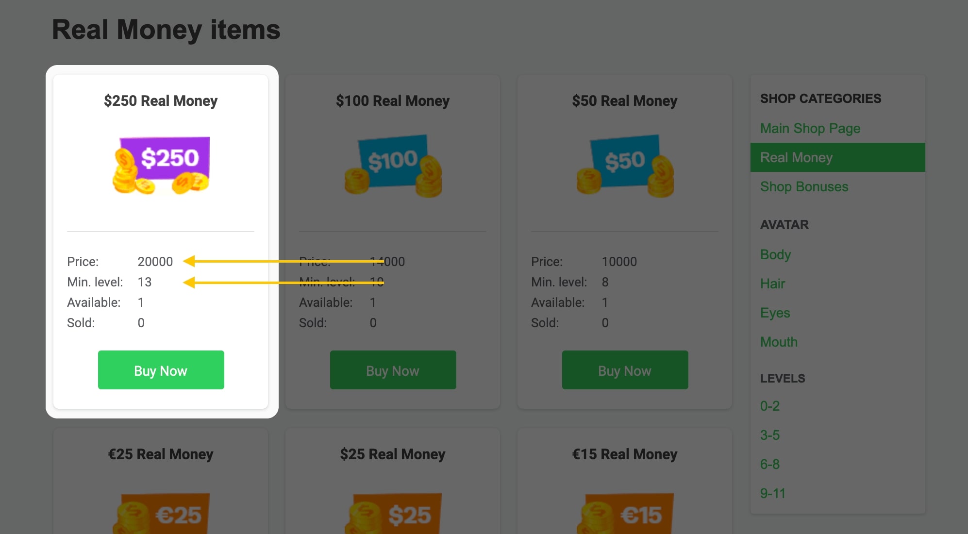Buy Now on the $50 Real Money item
This screenshot has width=968, height=534.
tap(625, 370)
